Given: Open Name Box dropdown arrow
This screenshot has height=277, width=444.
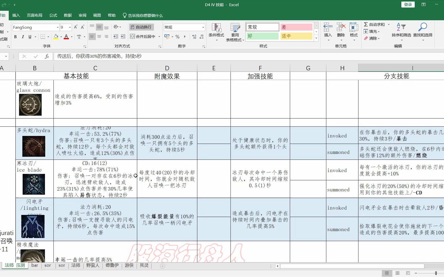Looking at the screenshot, I should [x=6, y=56].
